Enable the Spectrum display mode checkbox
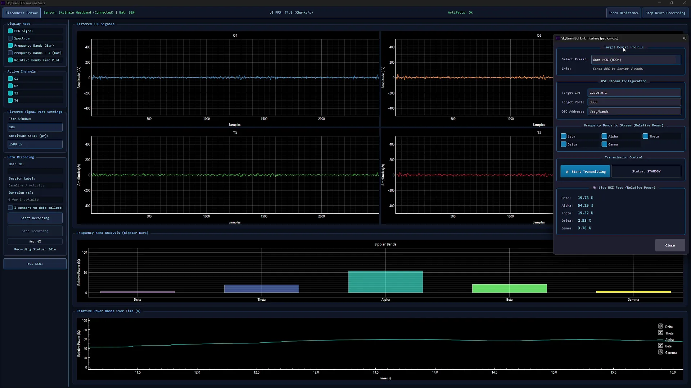The height and width of the screenshot is (388, 691). [10, 38]
